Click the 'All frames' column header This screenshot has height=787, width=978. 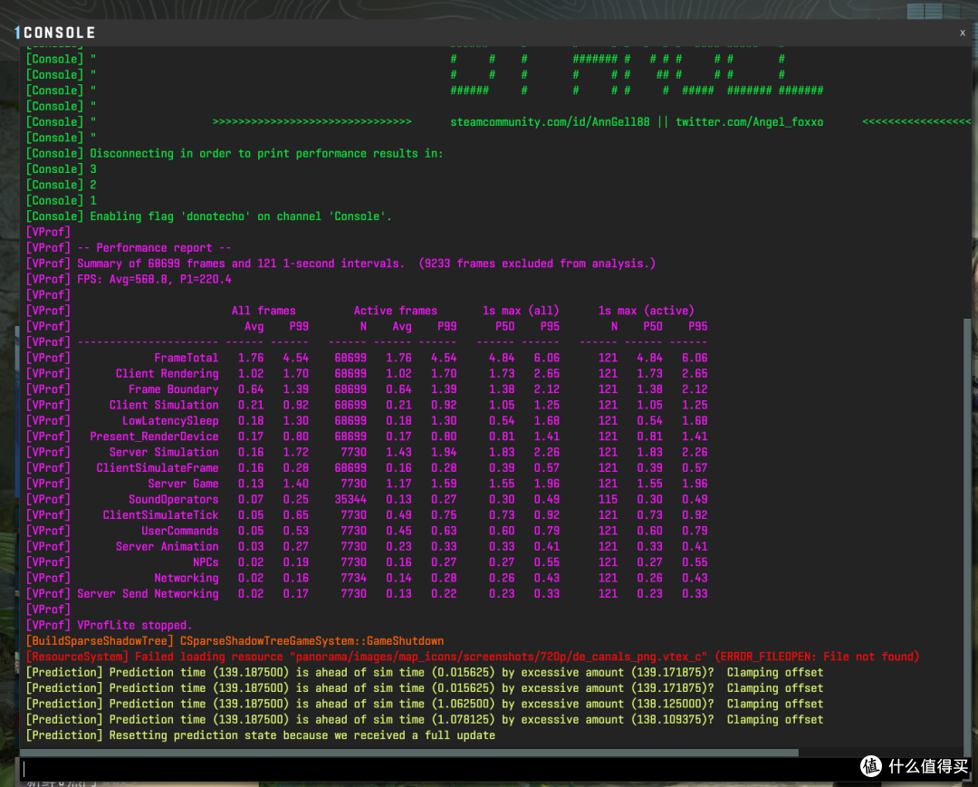click(x=264, y=311)
